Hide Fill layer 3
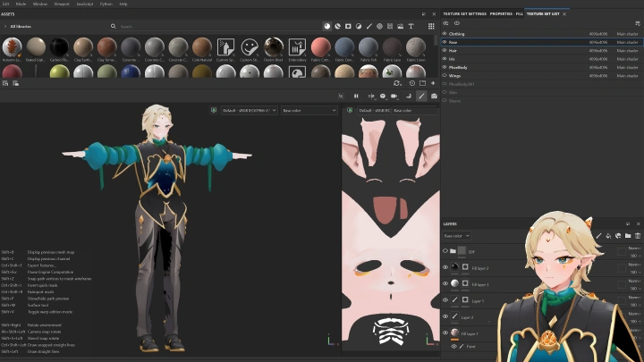Screen dimensions: 644x362 click(x=445, y=283)
